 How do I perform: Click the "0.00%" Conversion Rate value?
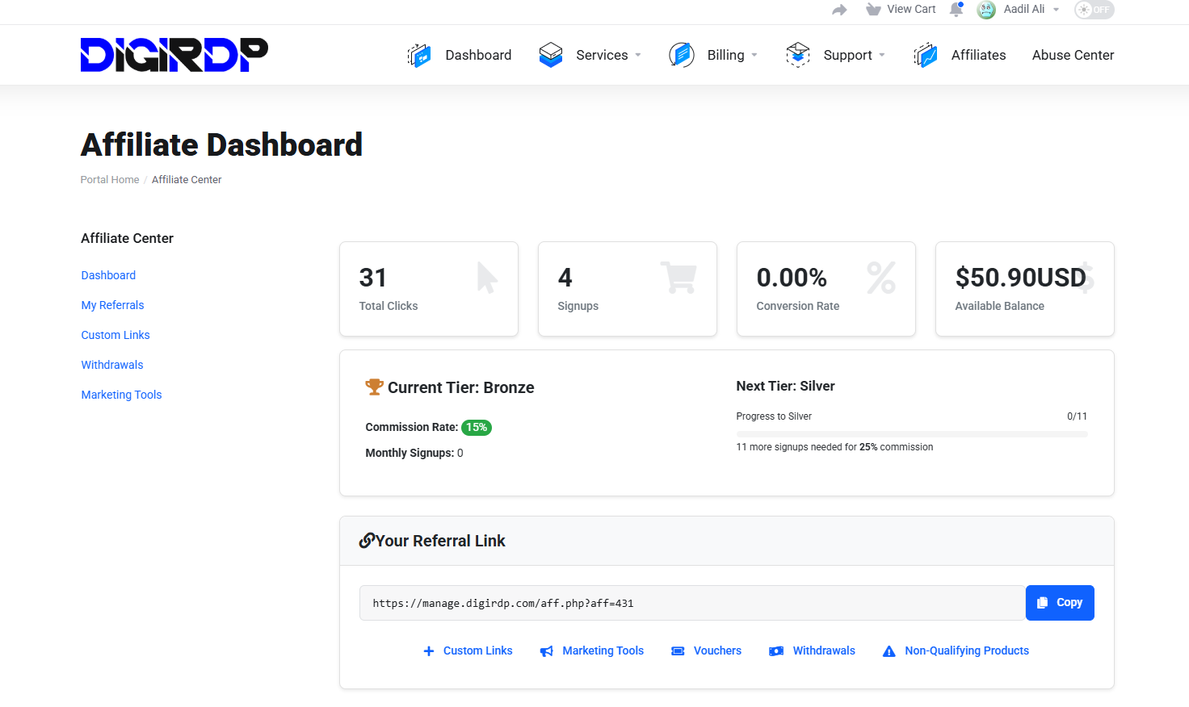pos(792,278)
